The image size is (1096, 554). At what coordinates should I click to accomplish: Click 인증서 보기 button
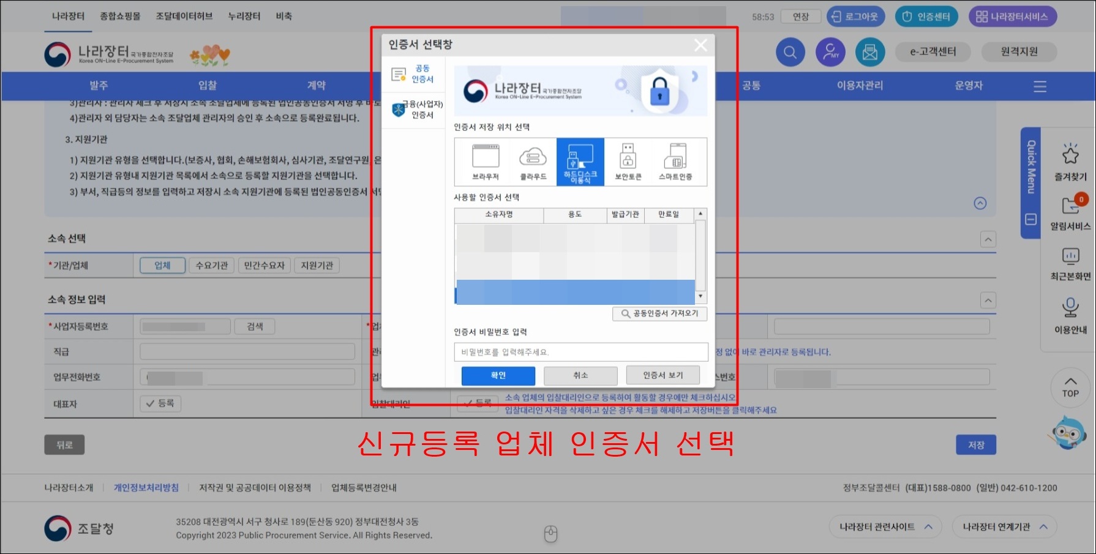click(662, 375)
